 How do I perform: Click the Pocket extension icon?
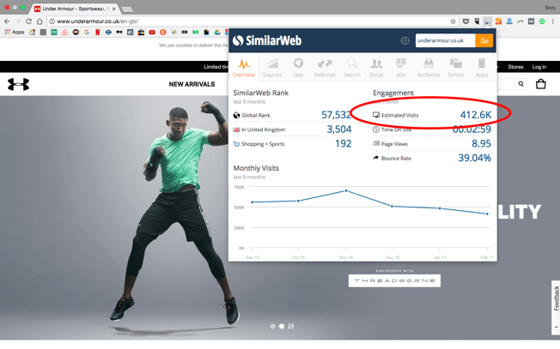(x=466, y=21)
